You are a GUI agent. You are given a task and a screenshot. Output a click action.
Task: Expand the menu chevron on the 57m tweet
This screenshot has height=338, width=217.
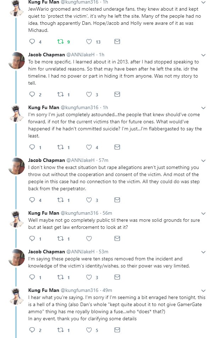tap(203, 161)
